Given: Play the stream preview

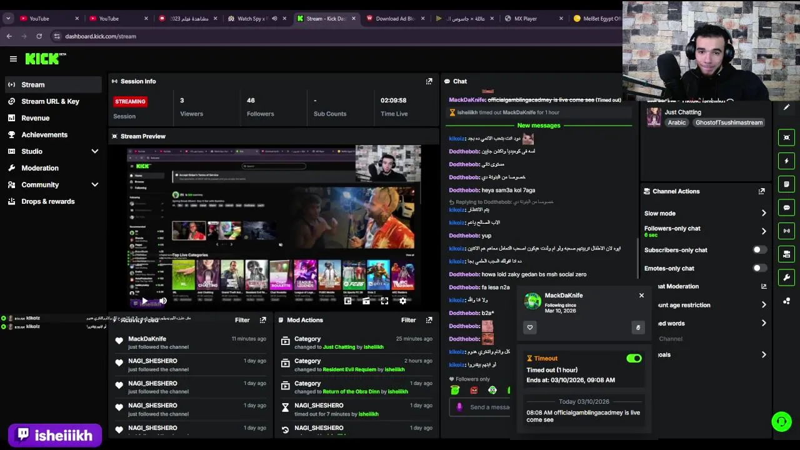Looking at the screenshot, I should point(144,301).
